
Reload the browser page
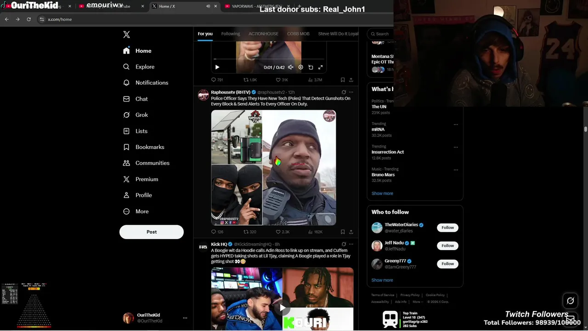(28, 19)
